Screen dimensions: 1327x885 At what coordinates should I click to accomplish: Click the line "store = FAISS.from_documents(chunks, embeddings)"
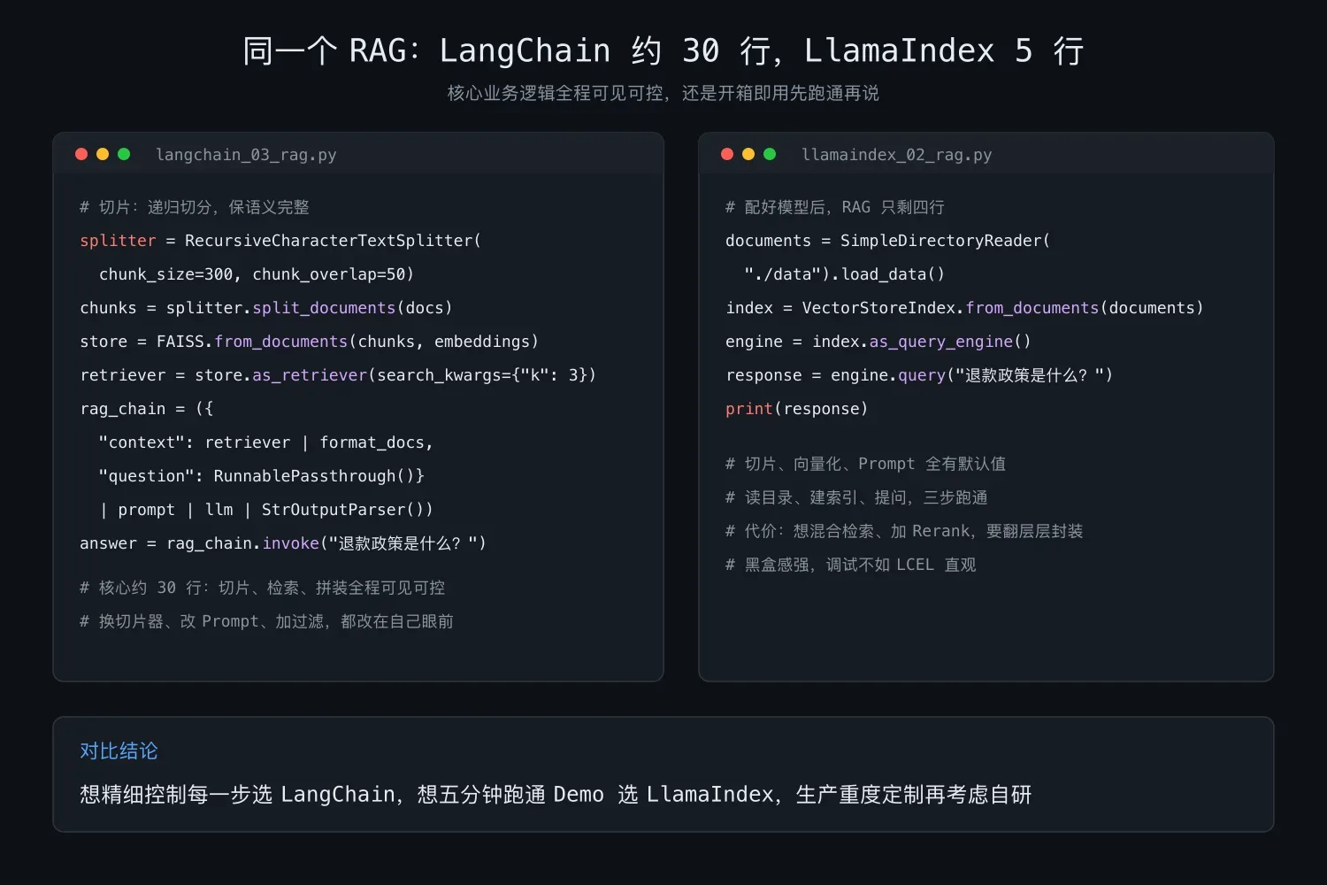309,342
